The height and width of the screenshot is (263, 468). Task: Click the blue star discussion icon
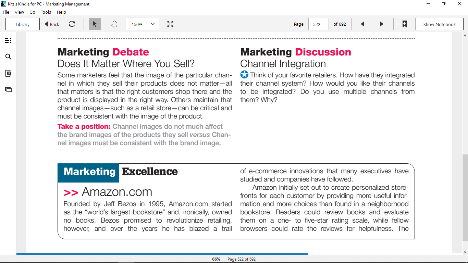pyautogui.click(x=244, y=74)
